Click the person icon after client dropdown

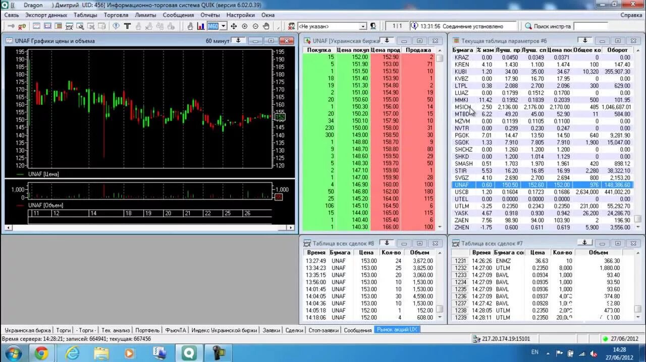(x=373, y=26)
